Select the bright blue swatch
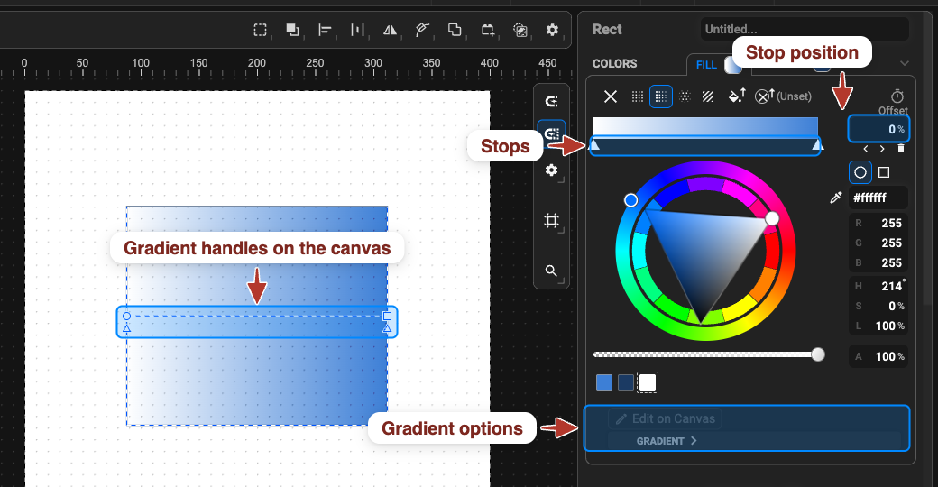The image size is (938, 487). (604, 382)
